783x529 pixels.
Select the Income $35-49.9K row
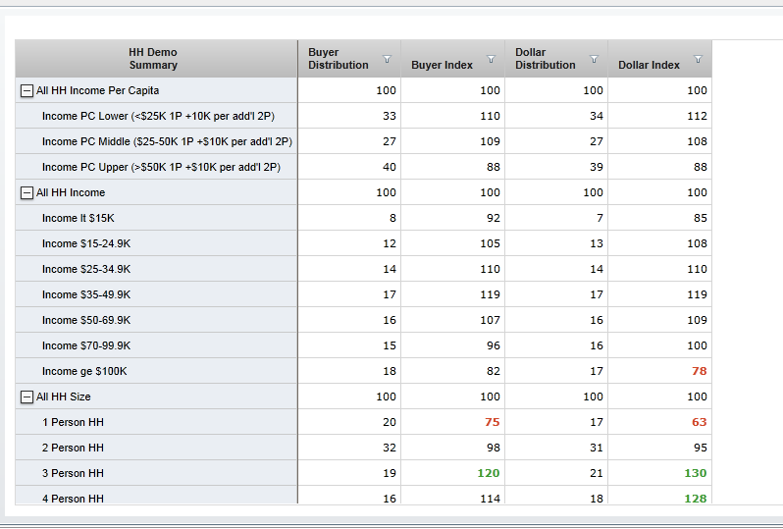(x=86, y=294)
